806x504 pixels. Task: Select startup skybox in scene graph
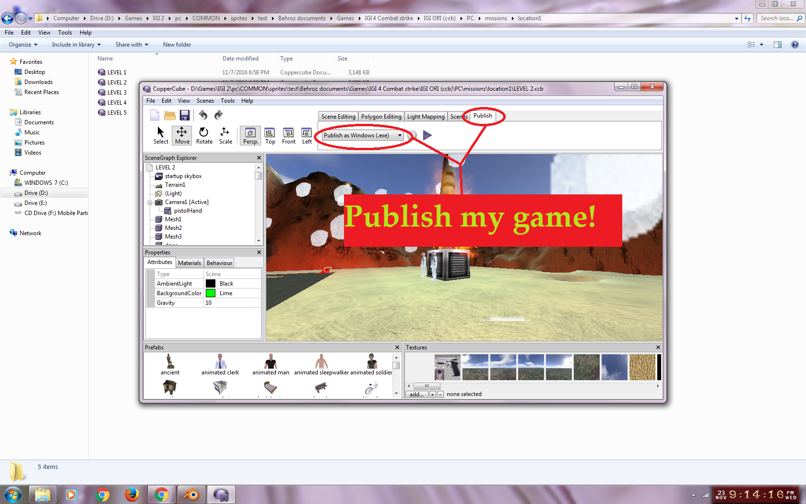pyautogui.click(x=183, y=176)
